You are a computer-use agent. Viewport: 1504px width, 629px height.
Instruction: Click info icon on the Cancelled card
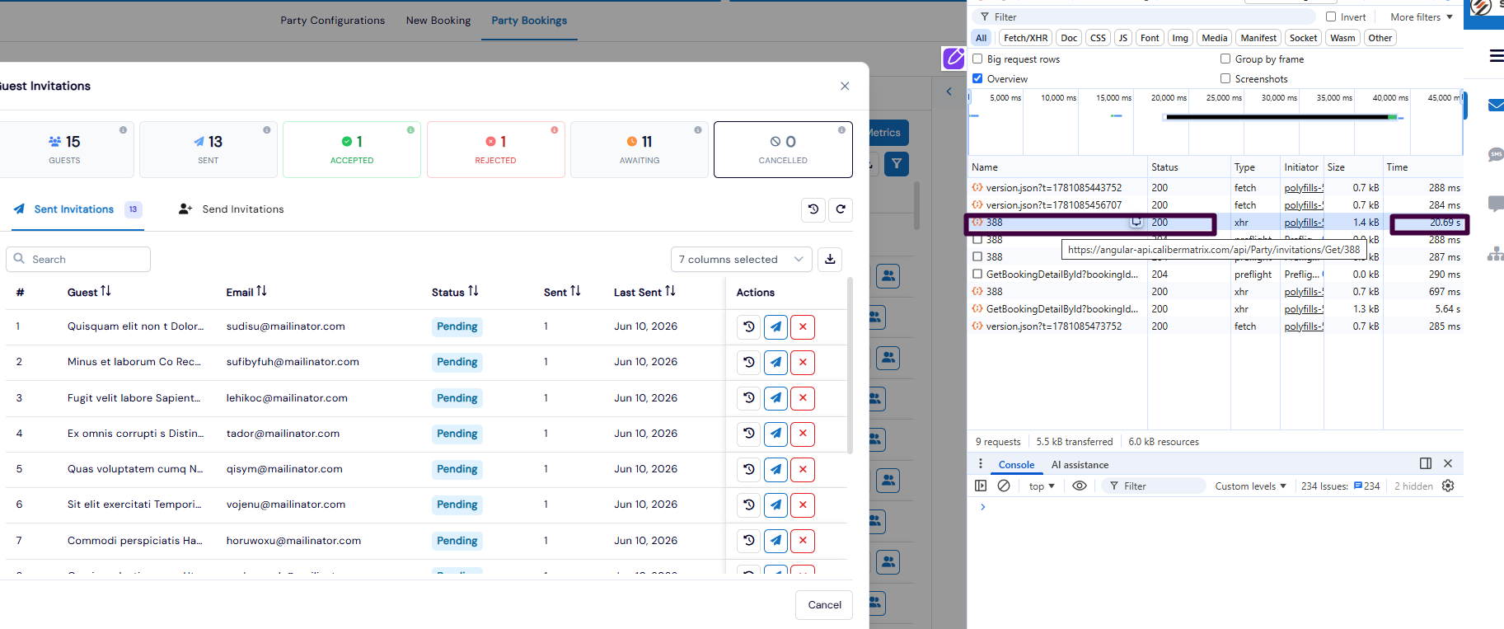(841, 130)
